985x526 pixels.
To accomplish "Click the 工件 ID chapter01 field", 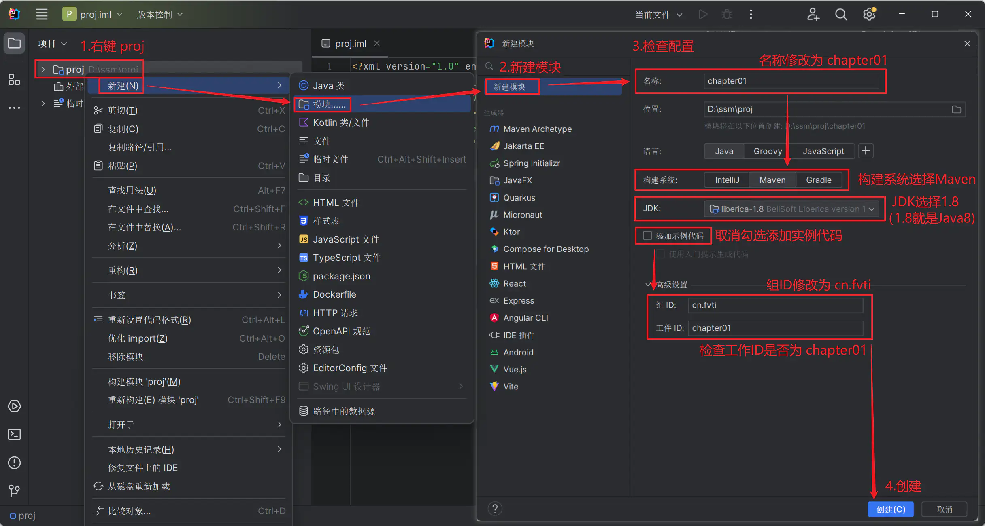I will pyautogui.click(x=775, y=328).
